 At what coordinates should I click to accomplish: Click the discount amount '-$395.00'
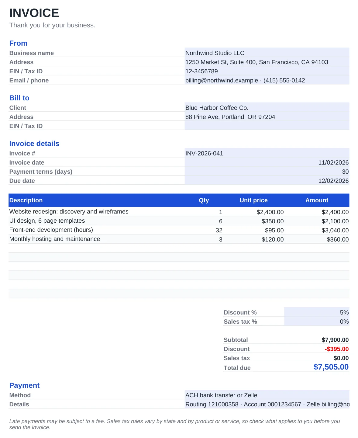coord(337,349)
